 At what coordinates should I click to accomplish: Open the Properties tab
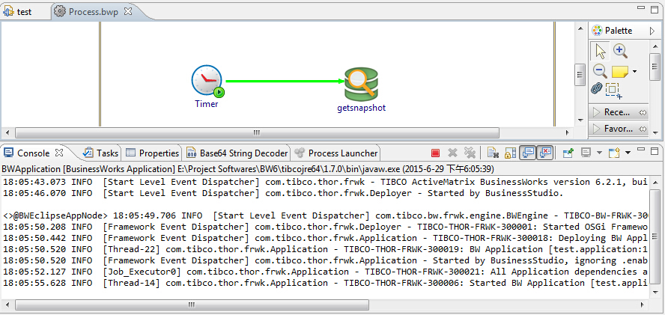coord(153,153)
